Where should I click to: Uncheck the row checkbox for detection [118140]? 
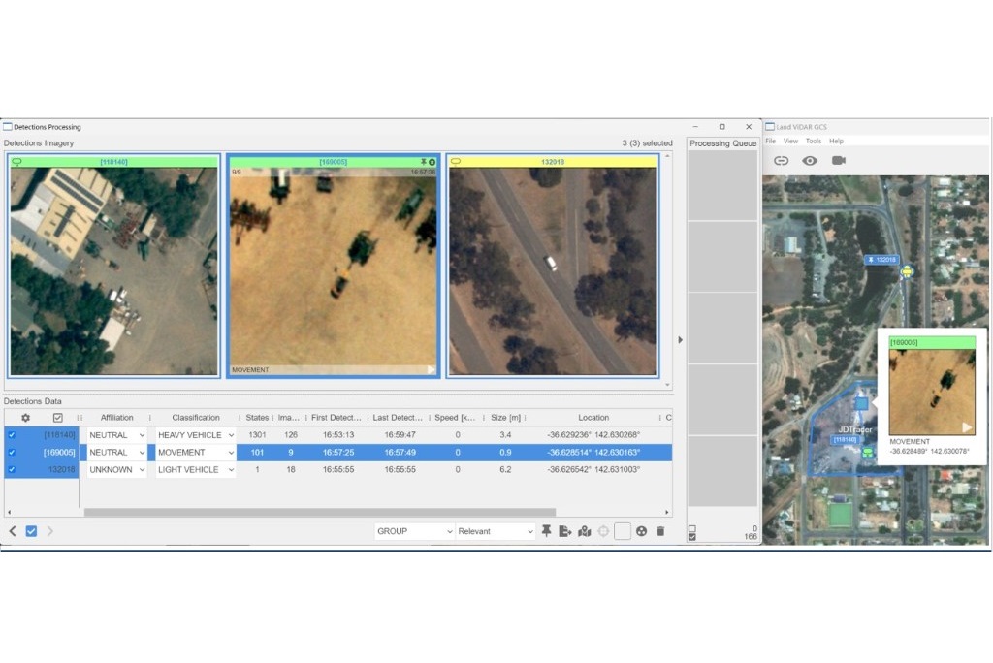coord(11,434)
